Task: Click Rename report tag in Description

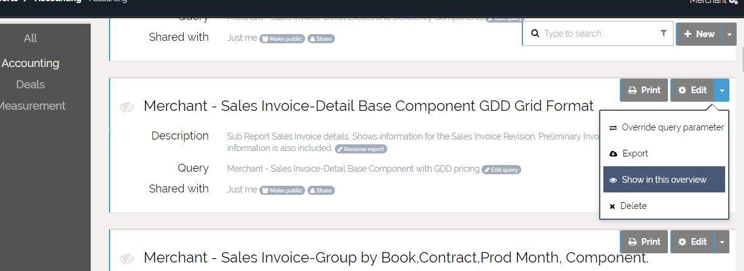Action: click(x=360, y=149)
